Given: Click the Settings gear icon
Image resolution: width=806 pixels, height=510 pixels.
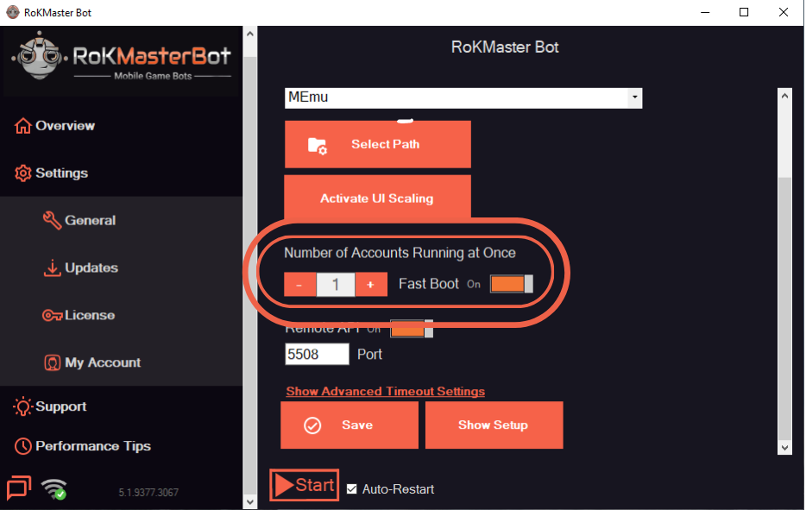Looking at the screenshot, I should pos(22,173).
